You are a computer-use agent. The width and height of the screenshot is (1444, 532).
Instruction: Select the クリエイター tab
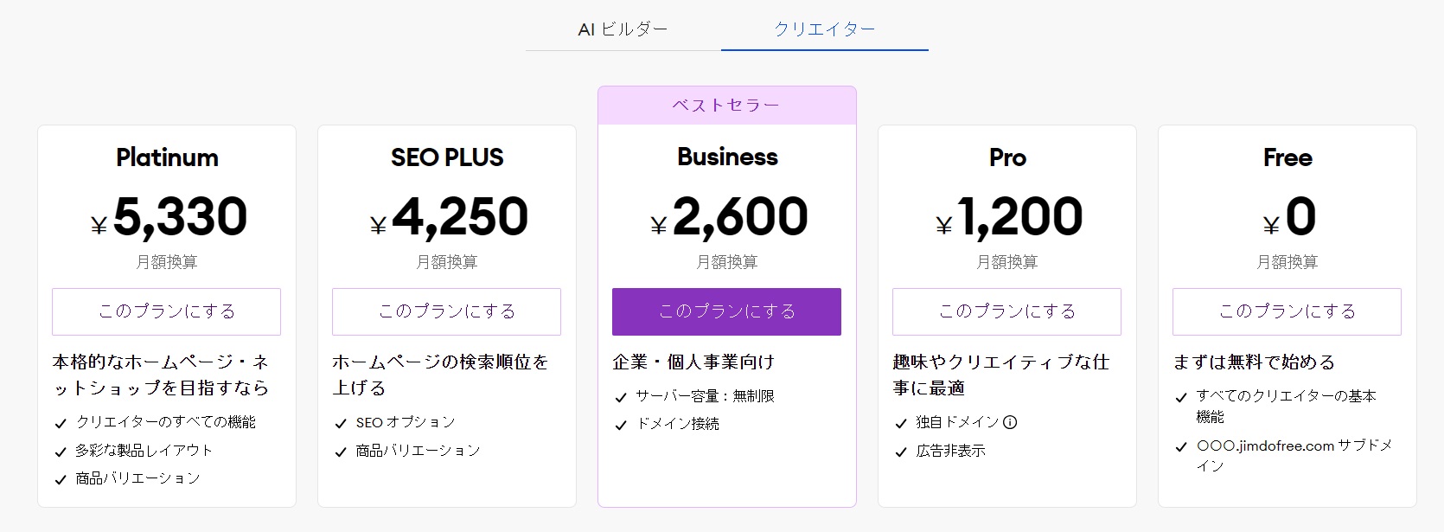[x=824, y=29]
